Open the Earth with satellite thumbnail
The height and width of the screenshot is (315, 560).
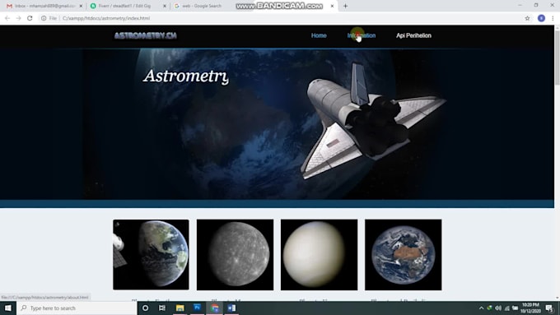[151, 254]
